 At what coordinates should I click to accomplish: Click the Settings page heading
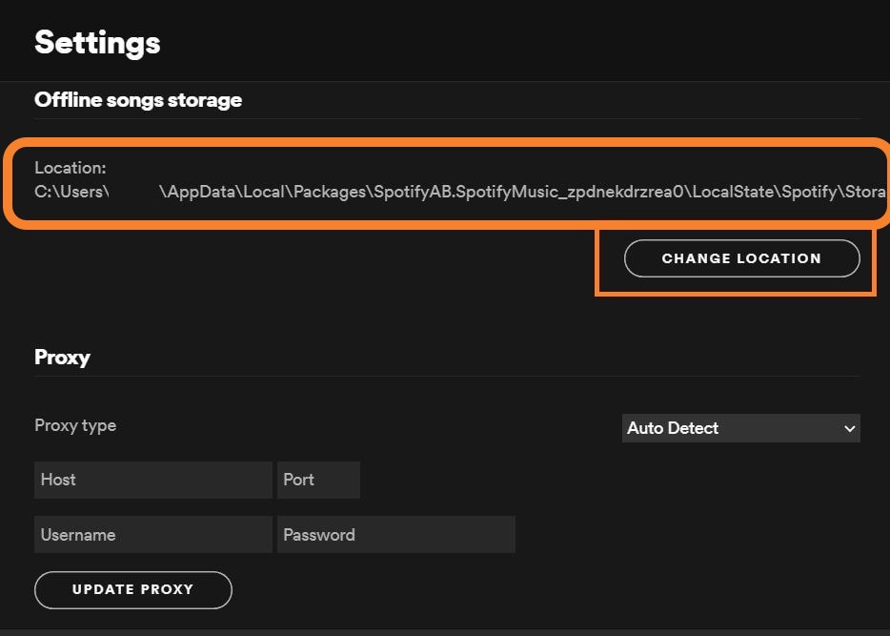pos(97,42)
